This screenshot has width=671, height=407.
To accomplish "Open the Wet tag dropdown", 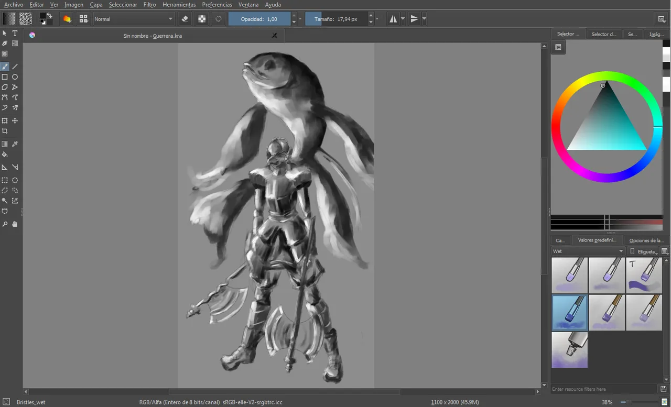I will coord(588,251).
